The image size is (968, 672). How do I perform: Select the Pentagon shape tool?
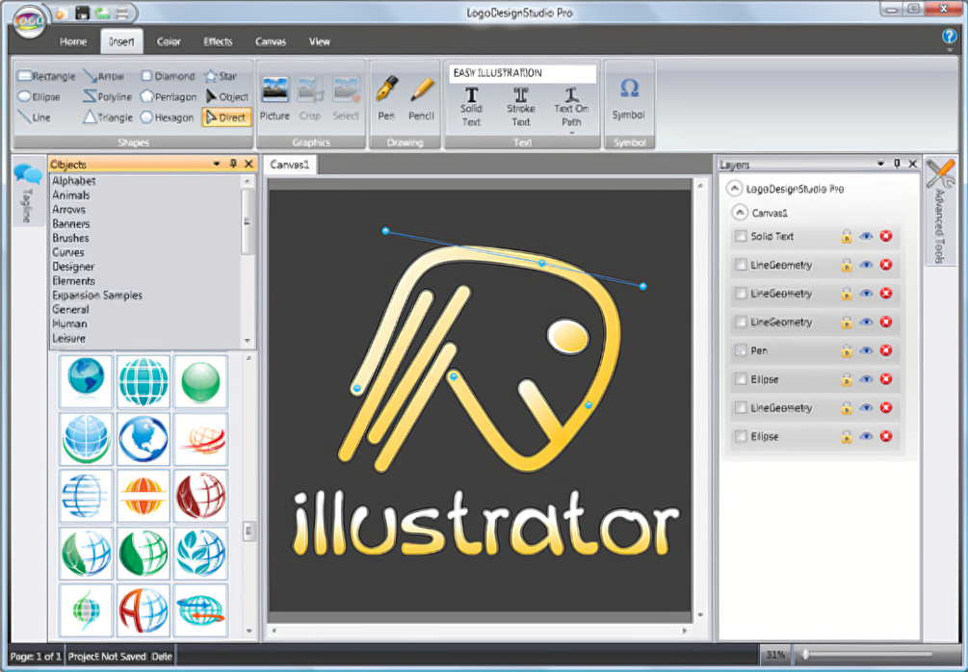point(168,97)
